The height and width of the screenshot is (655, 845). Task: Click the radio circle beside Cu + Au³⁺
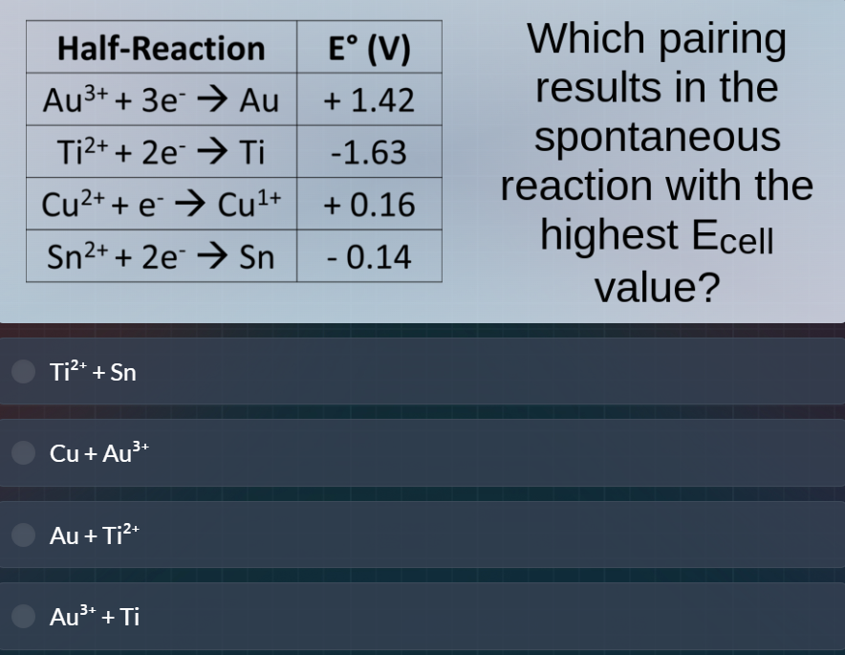pyautogui.click(x=22, y=452)
